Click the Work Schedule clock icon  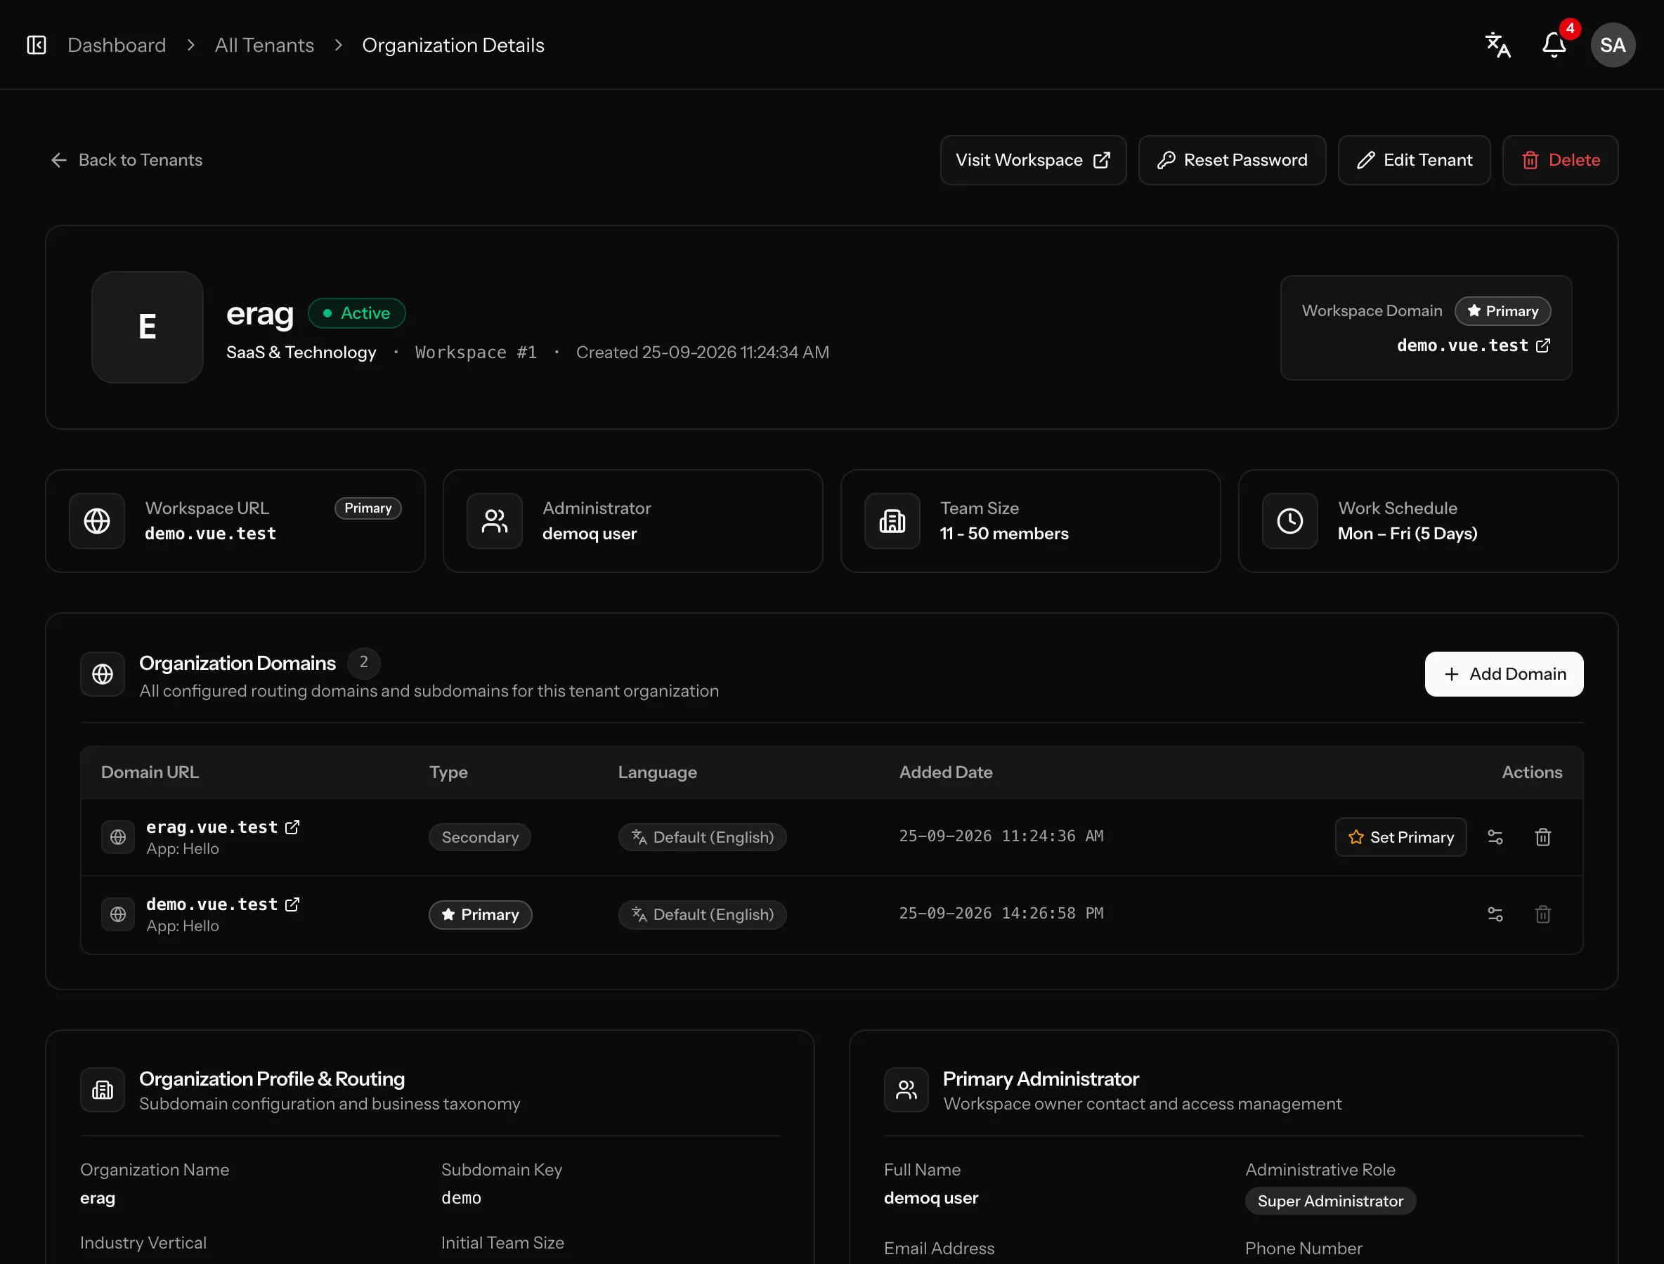(x=1289, y=520)
